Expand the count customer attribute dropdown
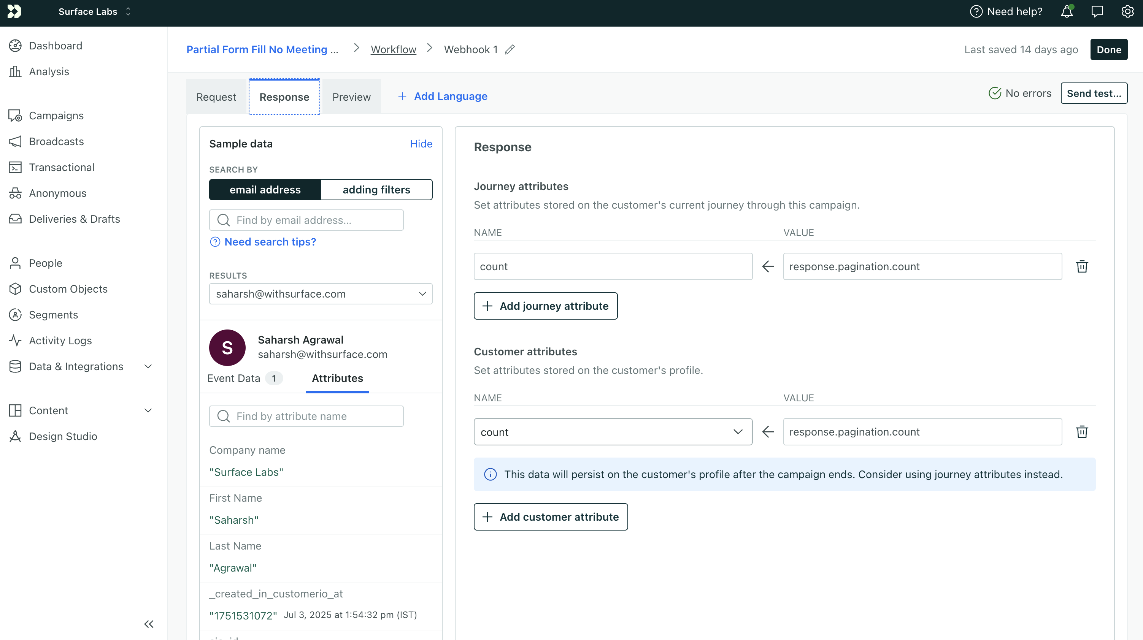This screenshot has height=640, width=1143. pos(738,432)
